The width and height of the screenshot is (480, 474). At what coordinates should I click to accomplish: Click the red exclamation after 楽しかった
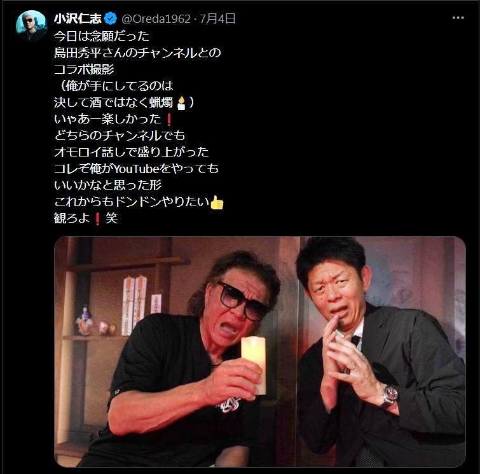[x=168, y=119]
